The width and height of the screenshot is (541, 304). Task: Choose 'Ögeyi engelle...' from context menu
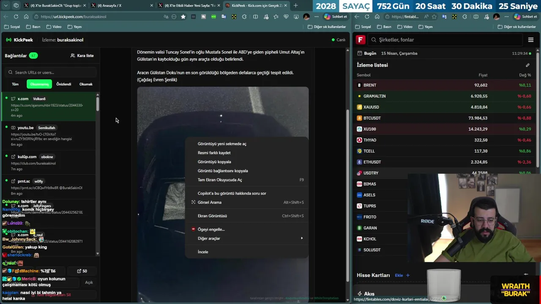[x=246, y=229]
